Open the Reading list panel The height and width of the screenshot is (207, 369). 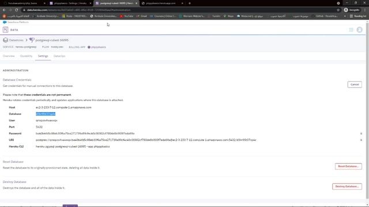pos(358,16)
